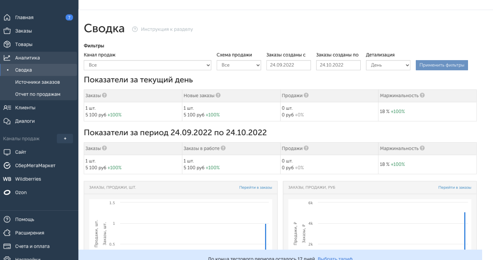Show the tooltip for Новые заказы
Screen dimensions: 493x260
tap(218, 95)
